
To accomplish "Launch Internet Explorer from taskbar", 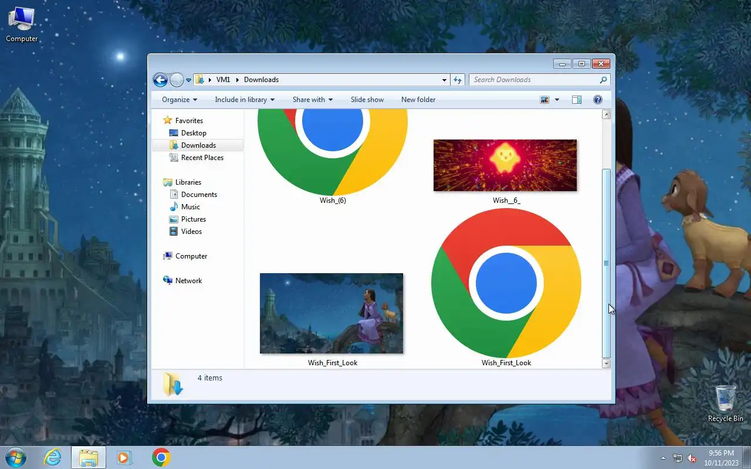I will click(x=52, y=457).
